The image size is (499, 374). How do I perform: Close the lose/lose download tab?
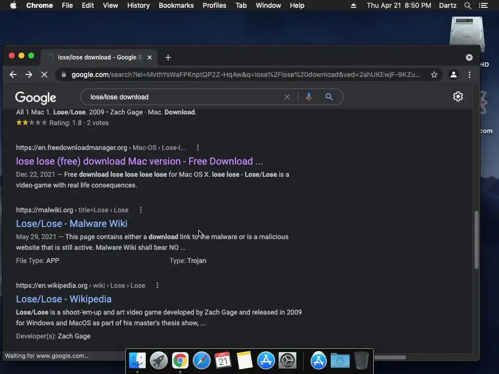(150, 57)
